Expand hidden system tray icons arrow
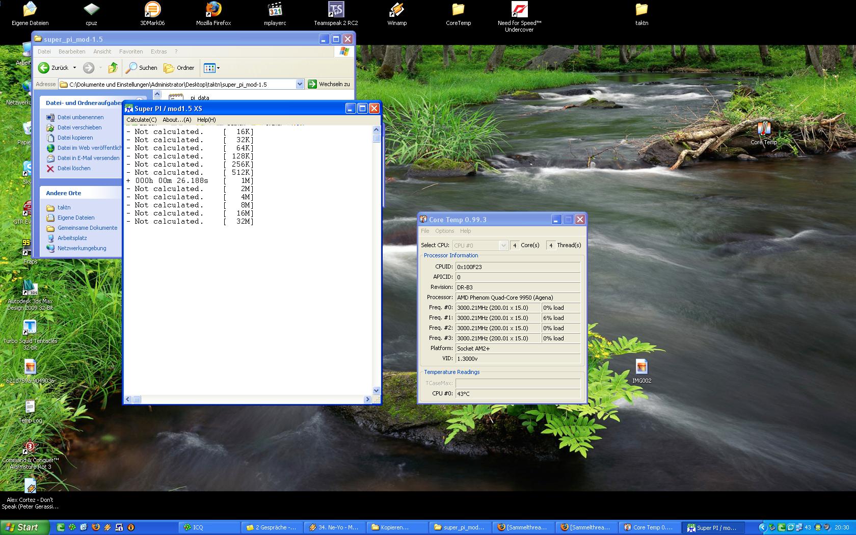Screen dimensions: 856x535 [762, 527]
